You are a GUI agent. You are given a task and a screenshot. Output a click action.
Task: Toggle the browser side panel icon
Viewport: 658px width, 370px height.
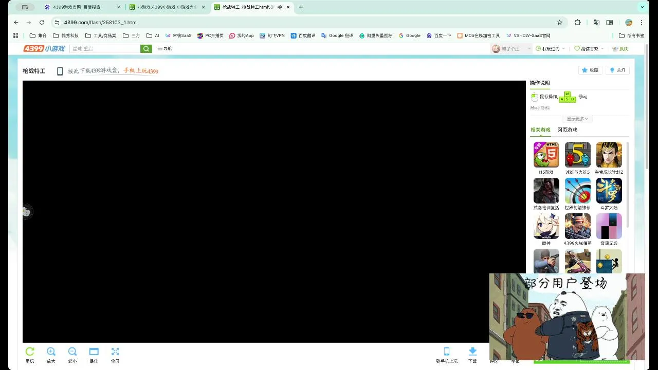click(610, 23)
